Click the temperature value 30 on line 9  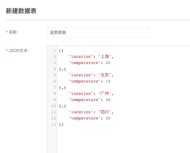(x=108, y=100)
